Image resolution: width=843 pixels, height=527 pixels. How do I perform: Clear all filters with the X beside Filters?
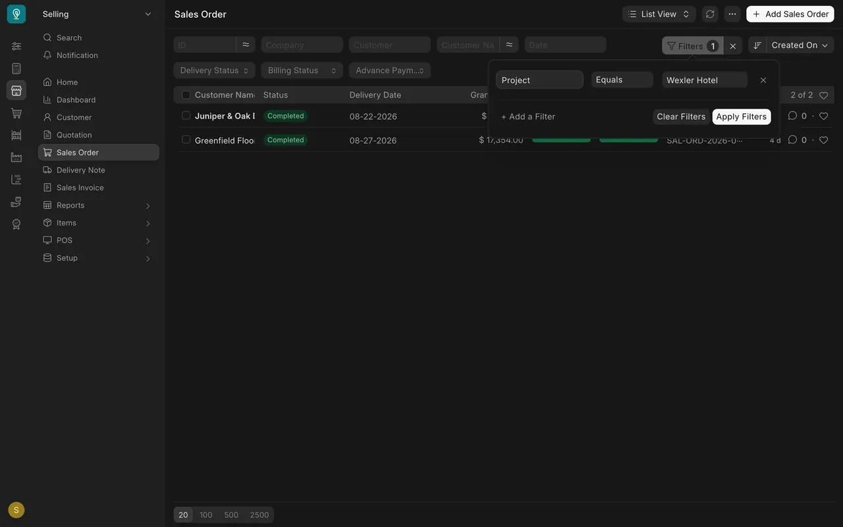pyautogui.click(x=733, y=45)
